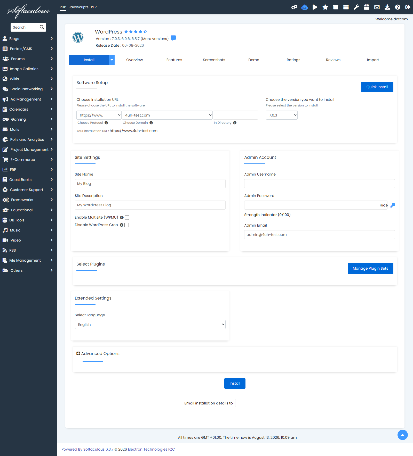Click the Site Name input field
Viewport: 413px width, 456px height.
click(x=150, y=184)
